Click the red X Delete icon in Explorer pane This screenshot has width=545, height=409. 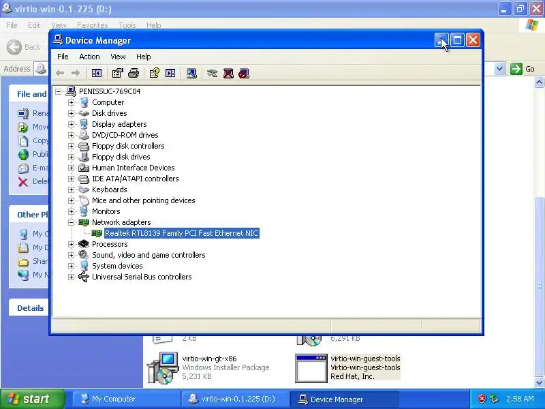[23, 182]
